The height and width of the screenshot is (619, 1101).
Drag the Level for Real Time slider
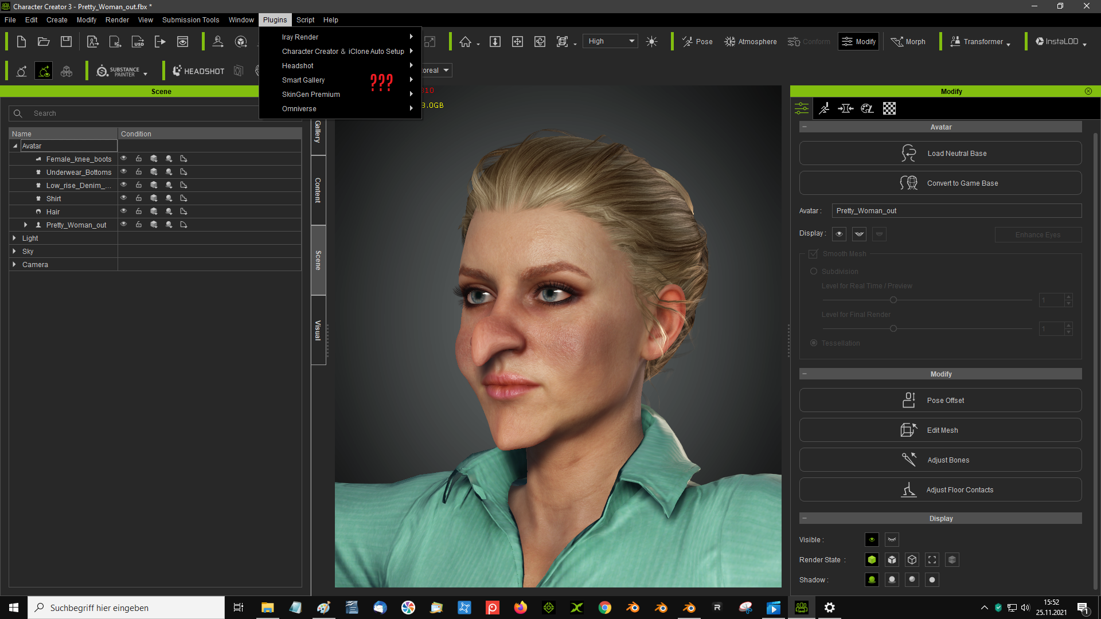point(893,299)
